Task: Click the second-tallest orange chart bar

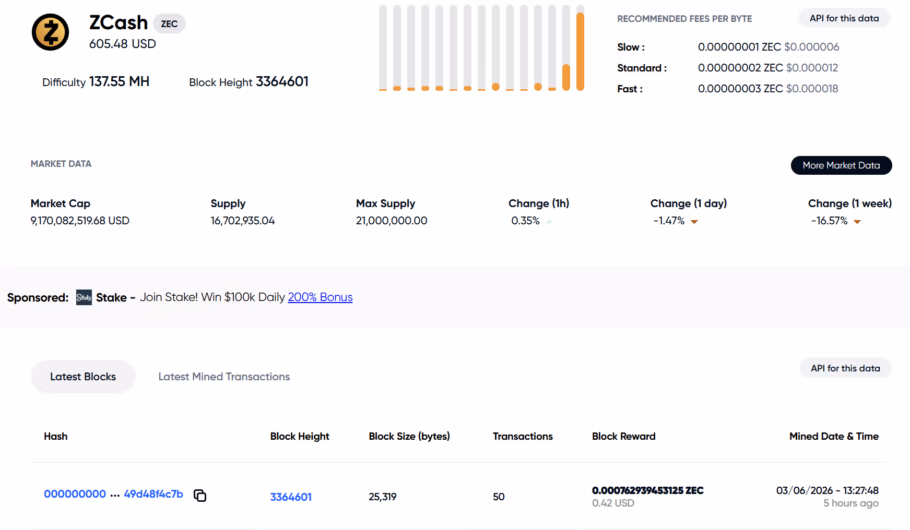Action: [566, 77]
